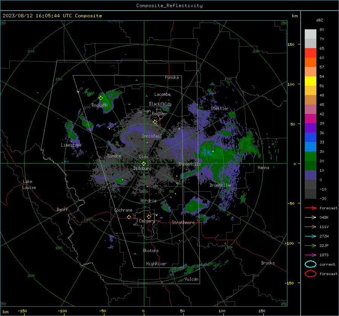This screenshot has height=316, width=339.
Task: Click the Innisfail city label
Action: pos(152,136)
